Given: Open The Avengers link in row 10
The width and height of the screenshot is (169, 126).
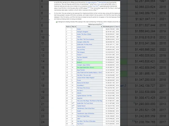Looking at the screenshot, I should 81,52.
